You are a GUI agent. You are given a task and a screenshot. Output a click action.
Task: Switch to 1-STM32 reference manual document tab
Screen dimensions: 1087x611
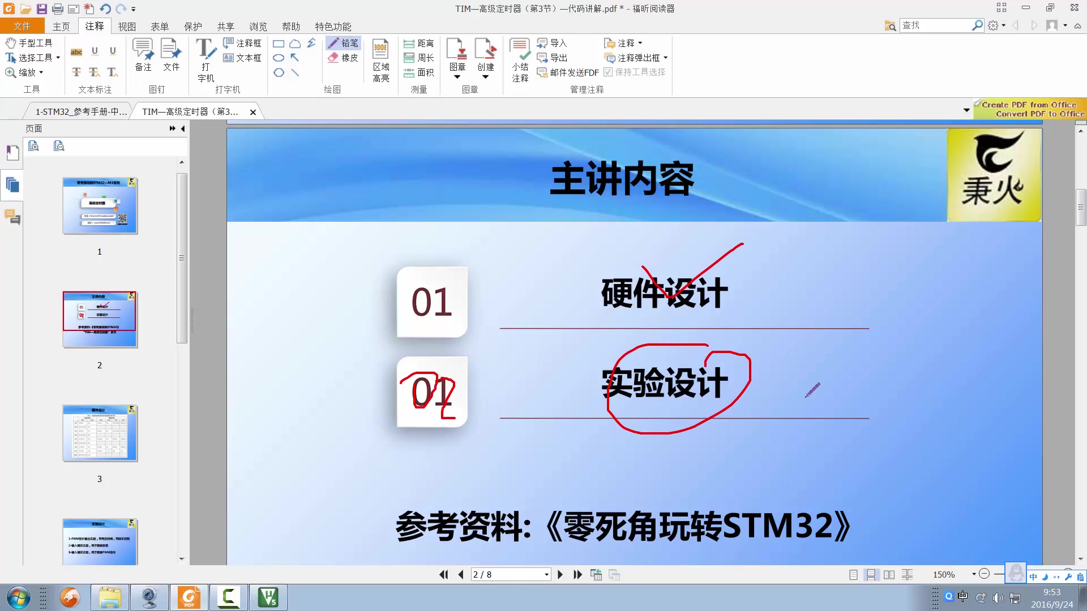tap(81, 112)
